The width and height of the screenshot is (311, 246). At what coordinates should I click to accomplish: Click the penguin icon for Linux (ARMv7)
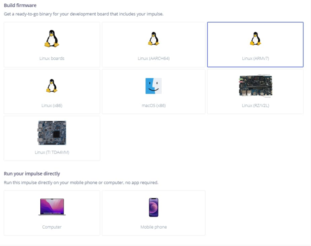point(255,39)
